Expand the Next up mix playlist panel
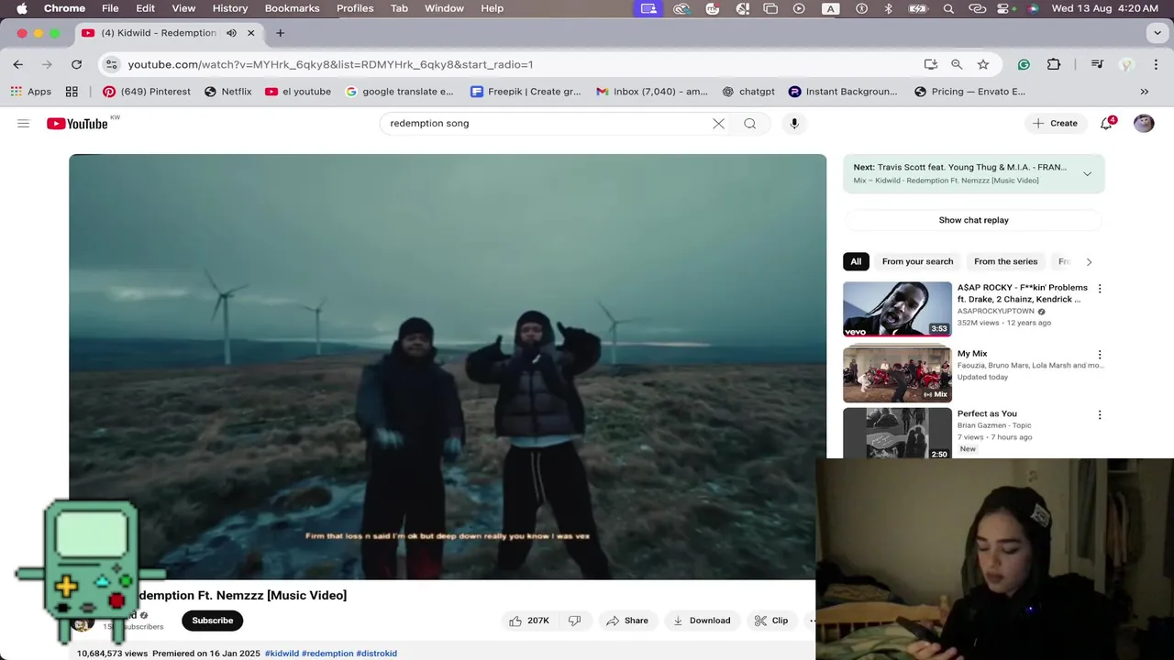 1087,173
